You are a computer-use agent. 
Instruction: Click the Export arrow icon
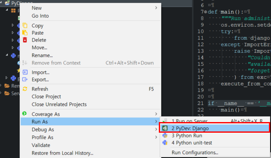[25, 80]
